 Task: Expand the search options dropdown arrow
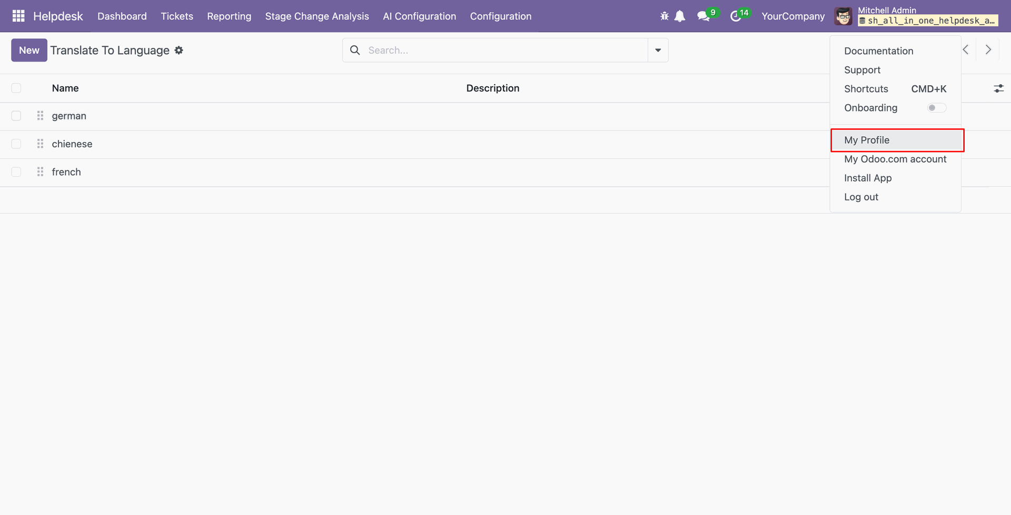tap(658, 50)
